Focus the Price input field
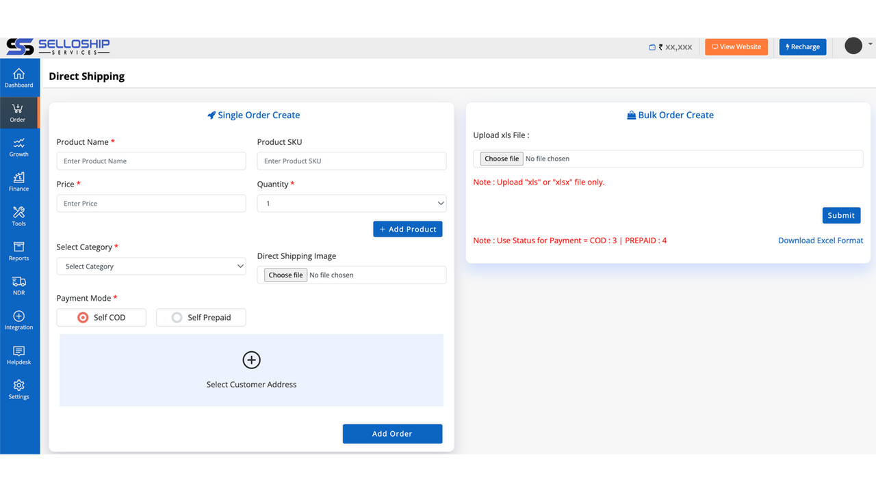Screen dimensions: 876x492 (151, 204)
